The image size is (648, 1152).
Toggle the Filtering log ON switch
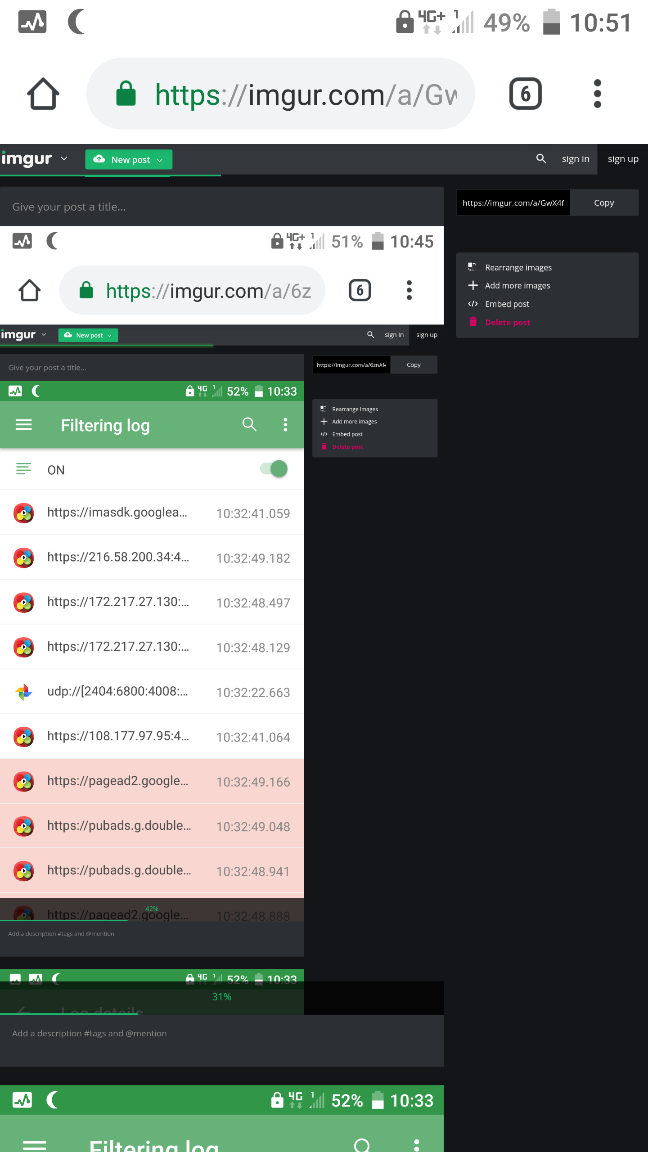(274, 469)
